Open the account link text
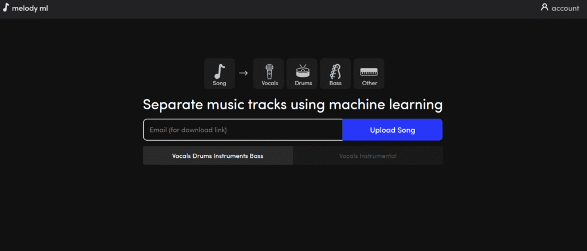 pyautogui.click(x=565, y=8)
